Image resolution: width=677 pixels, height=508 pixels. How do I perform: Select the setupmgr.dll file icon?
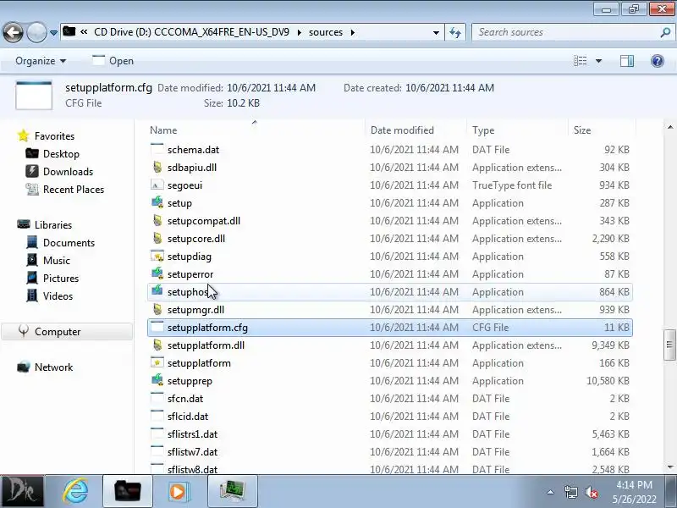pos(157,309)
